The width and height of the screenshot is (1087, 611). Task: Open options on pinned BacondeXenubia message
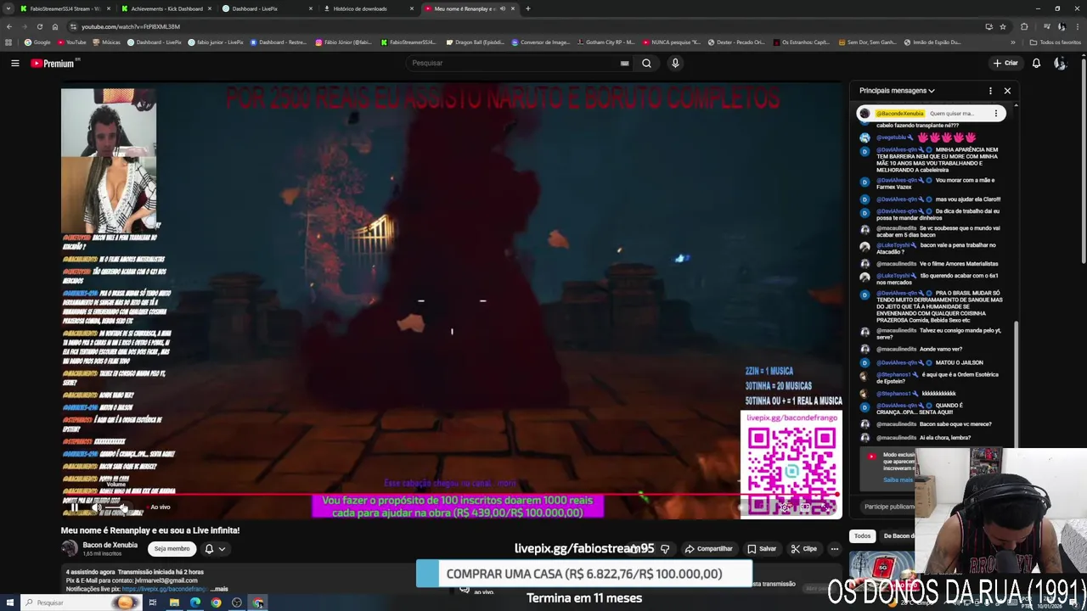pyautogui.click(x=996, y=113)
